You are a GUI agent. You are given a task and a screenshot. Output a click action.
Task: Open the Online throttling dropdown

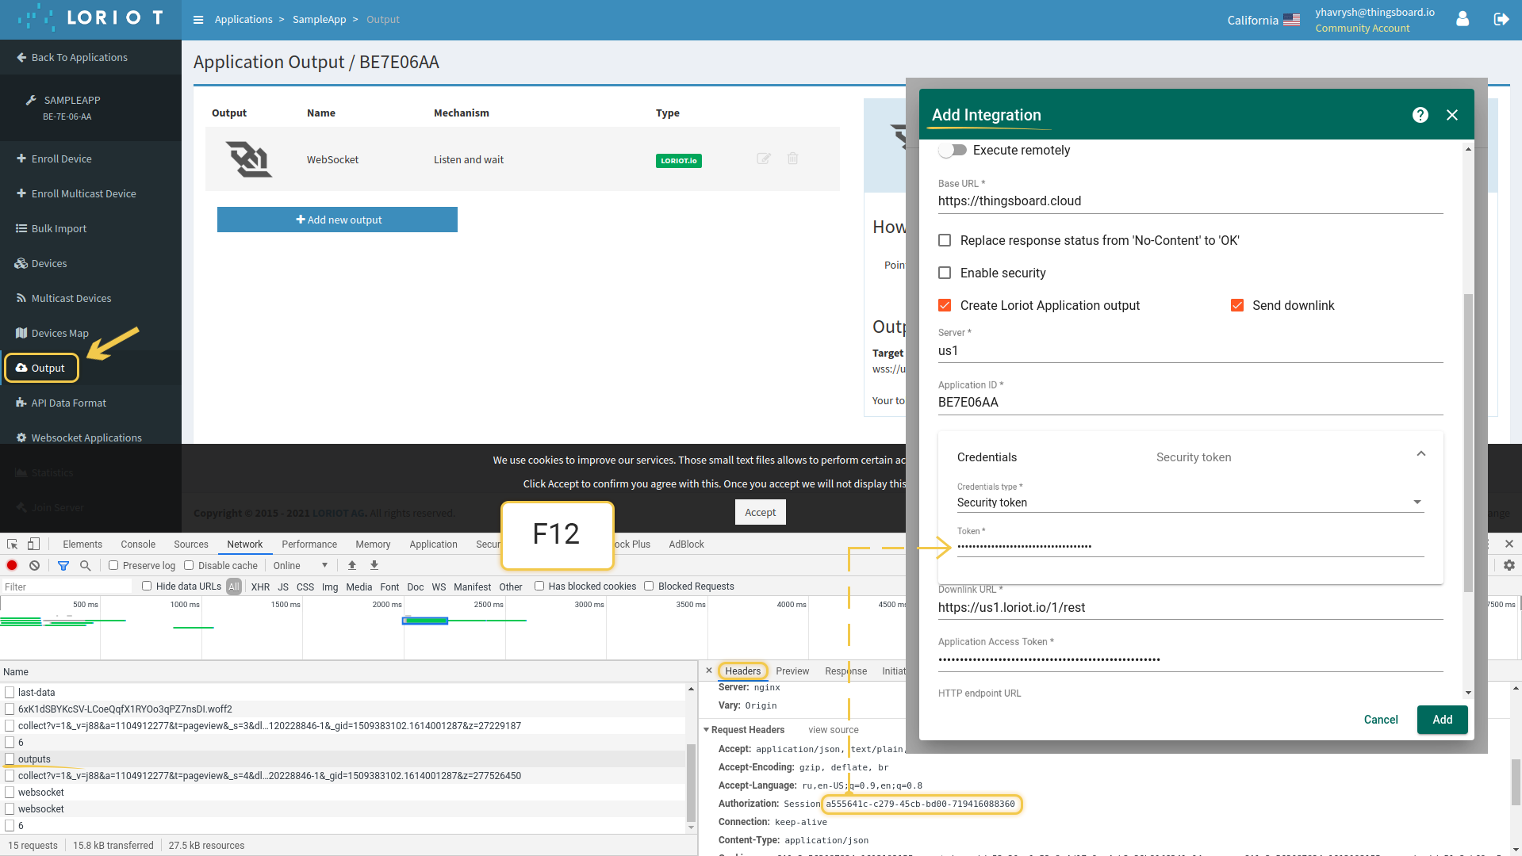(x=301, y=565)
